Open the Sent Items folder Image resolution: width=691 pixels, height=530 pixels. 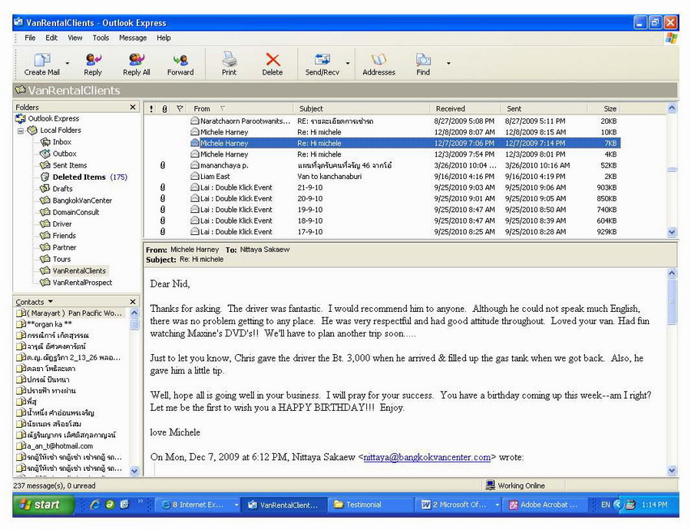64,165
